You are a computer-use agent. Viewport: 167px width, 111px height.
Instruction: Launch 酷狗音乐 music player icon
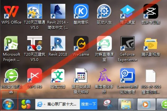point(81,11)
